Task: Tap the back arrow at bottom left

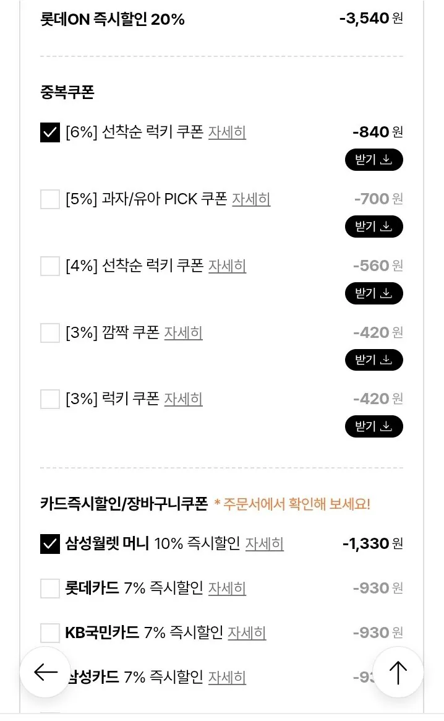Action: [x=45, y=671]
